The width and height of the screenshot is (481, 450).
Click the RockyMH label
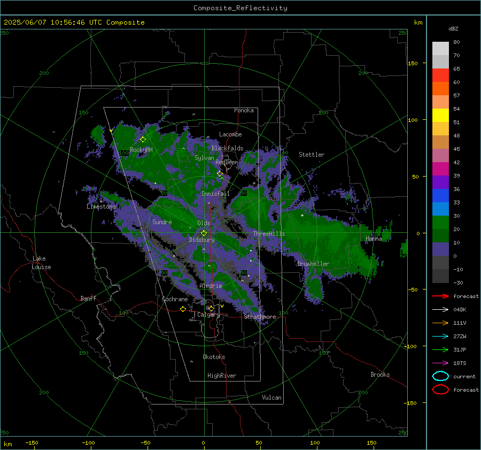(141, 150)
